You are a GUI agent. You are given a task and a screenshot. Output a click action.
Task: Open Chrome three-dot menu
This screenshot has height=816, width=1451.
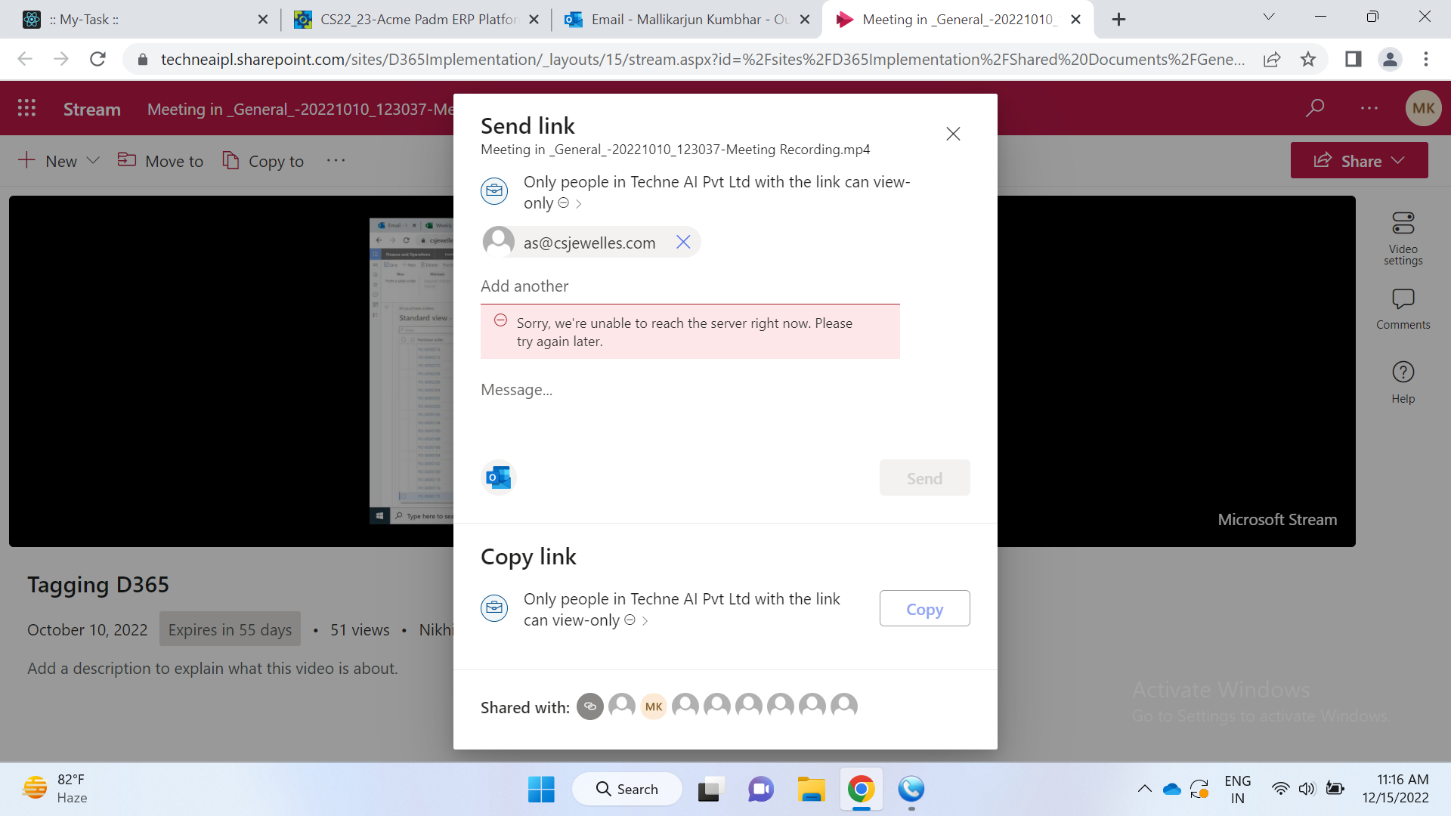(1426, 59)
